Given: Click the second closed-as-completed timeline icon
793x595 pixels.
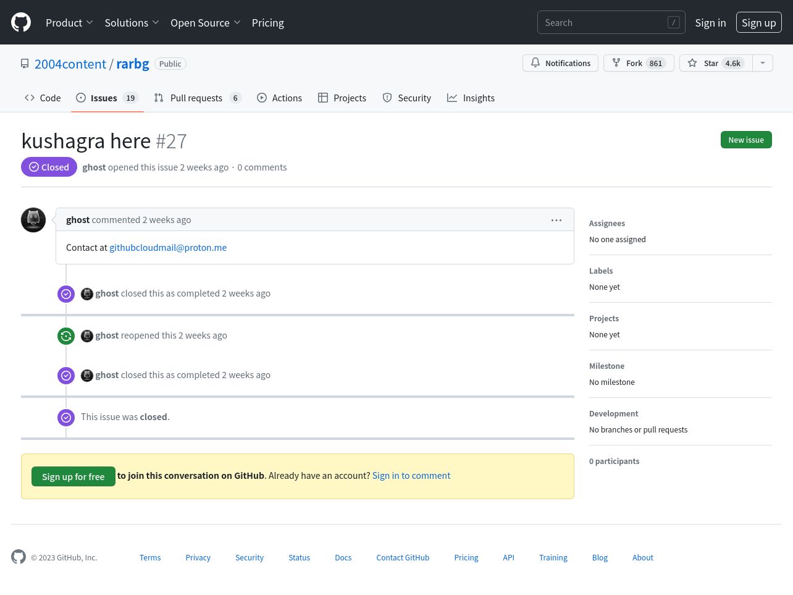Looking at the screenshot, I should click(x=66, y=376).
